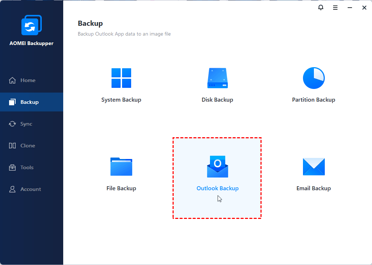Image resolution: width=372 pixels, height=265 pixels.
Task: Click the Outlook Backup label
Action: 218,188
